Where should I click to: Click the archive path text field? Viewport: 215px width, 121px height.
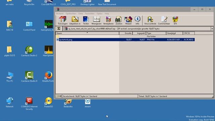[x=137, y=29]
